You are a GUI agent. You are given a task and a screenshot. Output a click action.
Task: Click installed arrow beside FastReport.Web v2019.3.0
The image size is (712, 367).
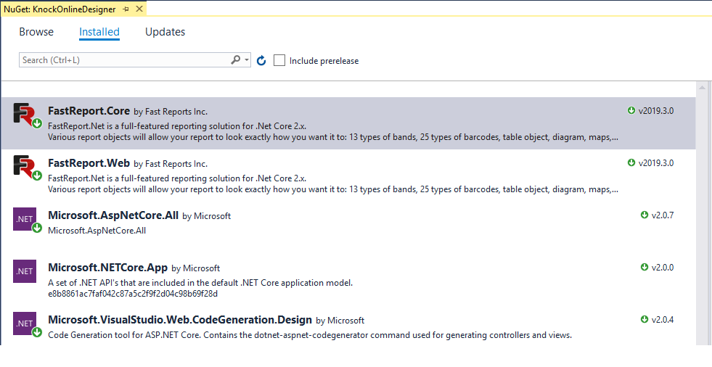[x=631, y=162]
